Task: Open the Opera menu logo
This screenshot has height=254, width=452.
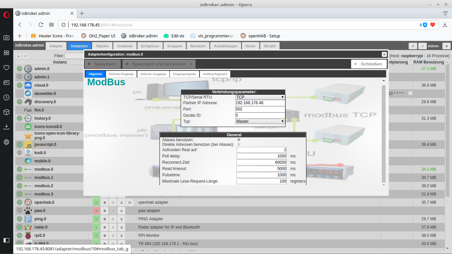Action: (x=6, y=15)
